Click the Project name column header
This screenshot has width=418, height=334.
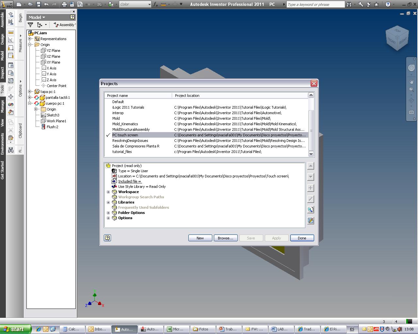(138, 96)
